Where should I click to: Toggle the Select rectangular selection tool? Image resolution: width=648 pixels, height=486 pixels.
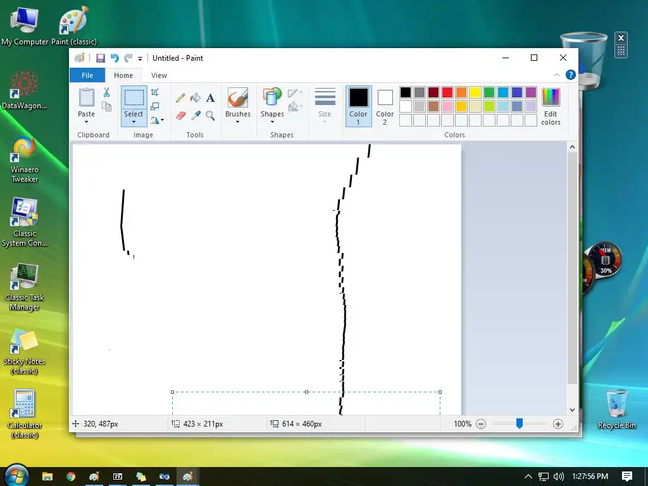point(134,97)
